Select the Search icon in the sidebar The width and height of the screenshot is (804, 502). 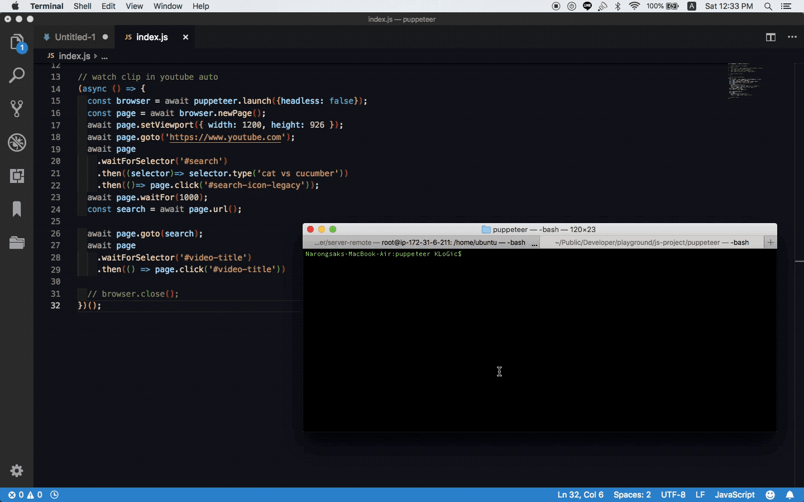[x=17, y=75]
